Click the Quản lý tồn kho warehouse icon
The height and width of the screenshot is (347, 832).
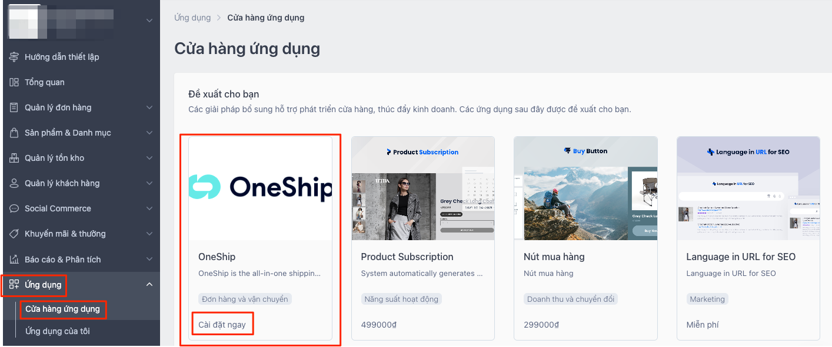tap(14, 158)
